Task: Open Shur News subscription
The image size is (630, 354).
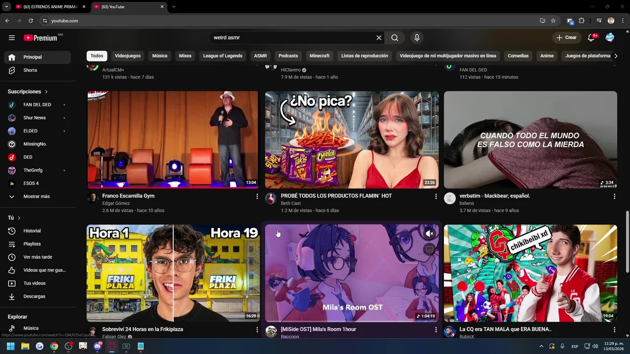Action: 38,118
